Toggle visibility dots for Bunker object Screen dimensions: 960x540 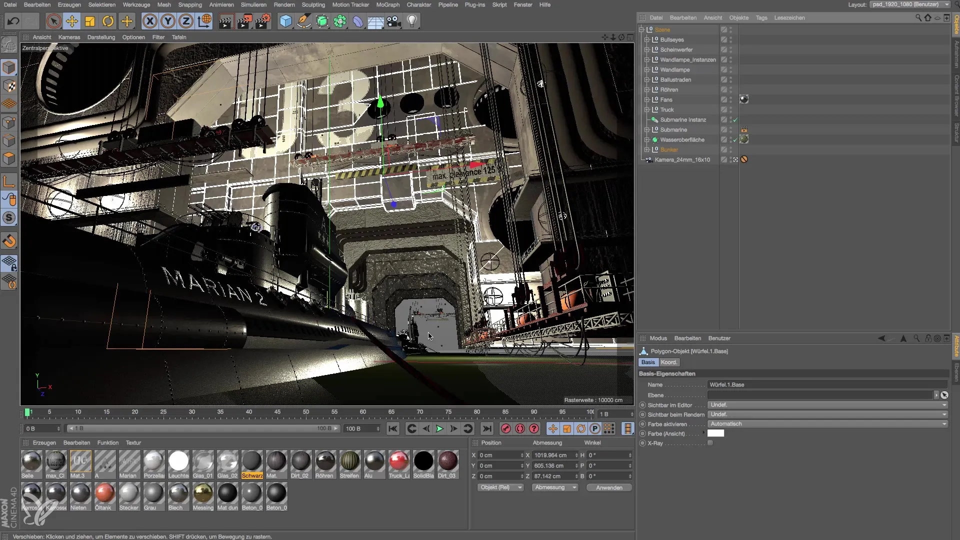(x=730, y=149)
